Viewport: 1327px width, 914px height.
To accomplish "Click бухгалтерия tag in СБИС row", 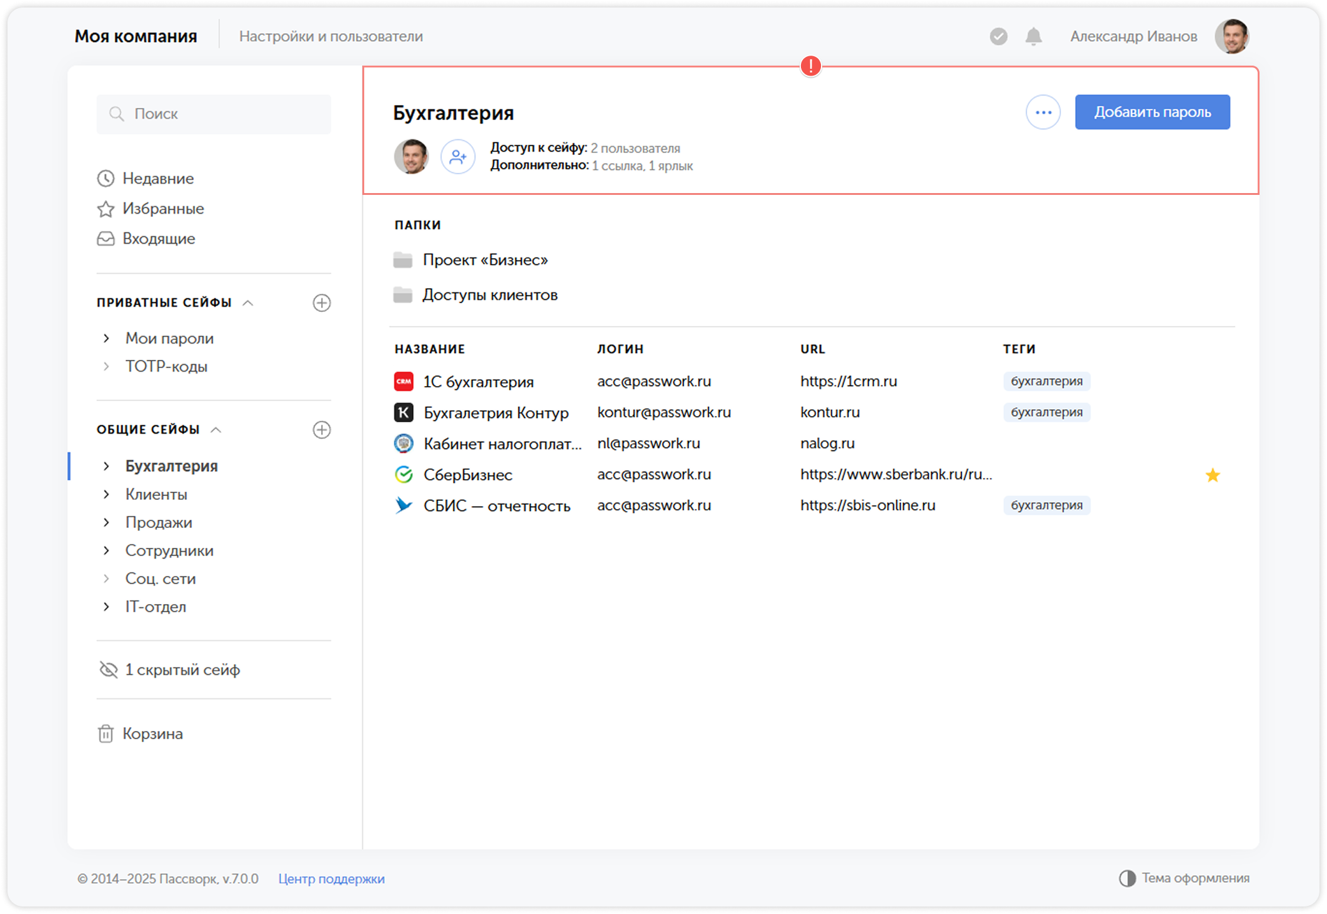I will pyautogui.click(x=1046, y=505).
